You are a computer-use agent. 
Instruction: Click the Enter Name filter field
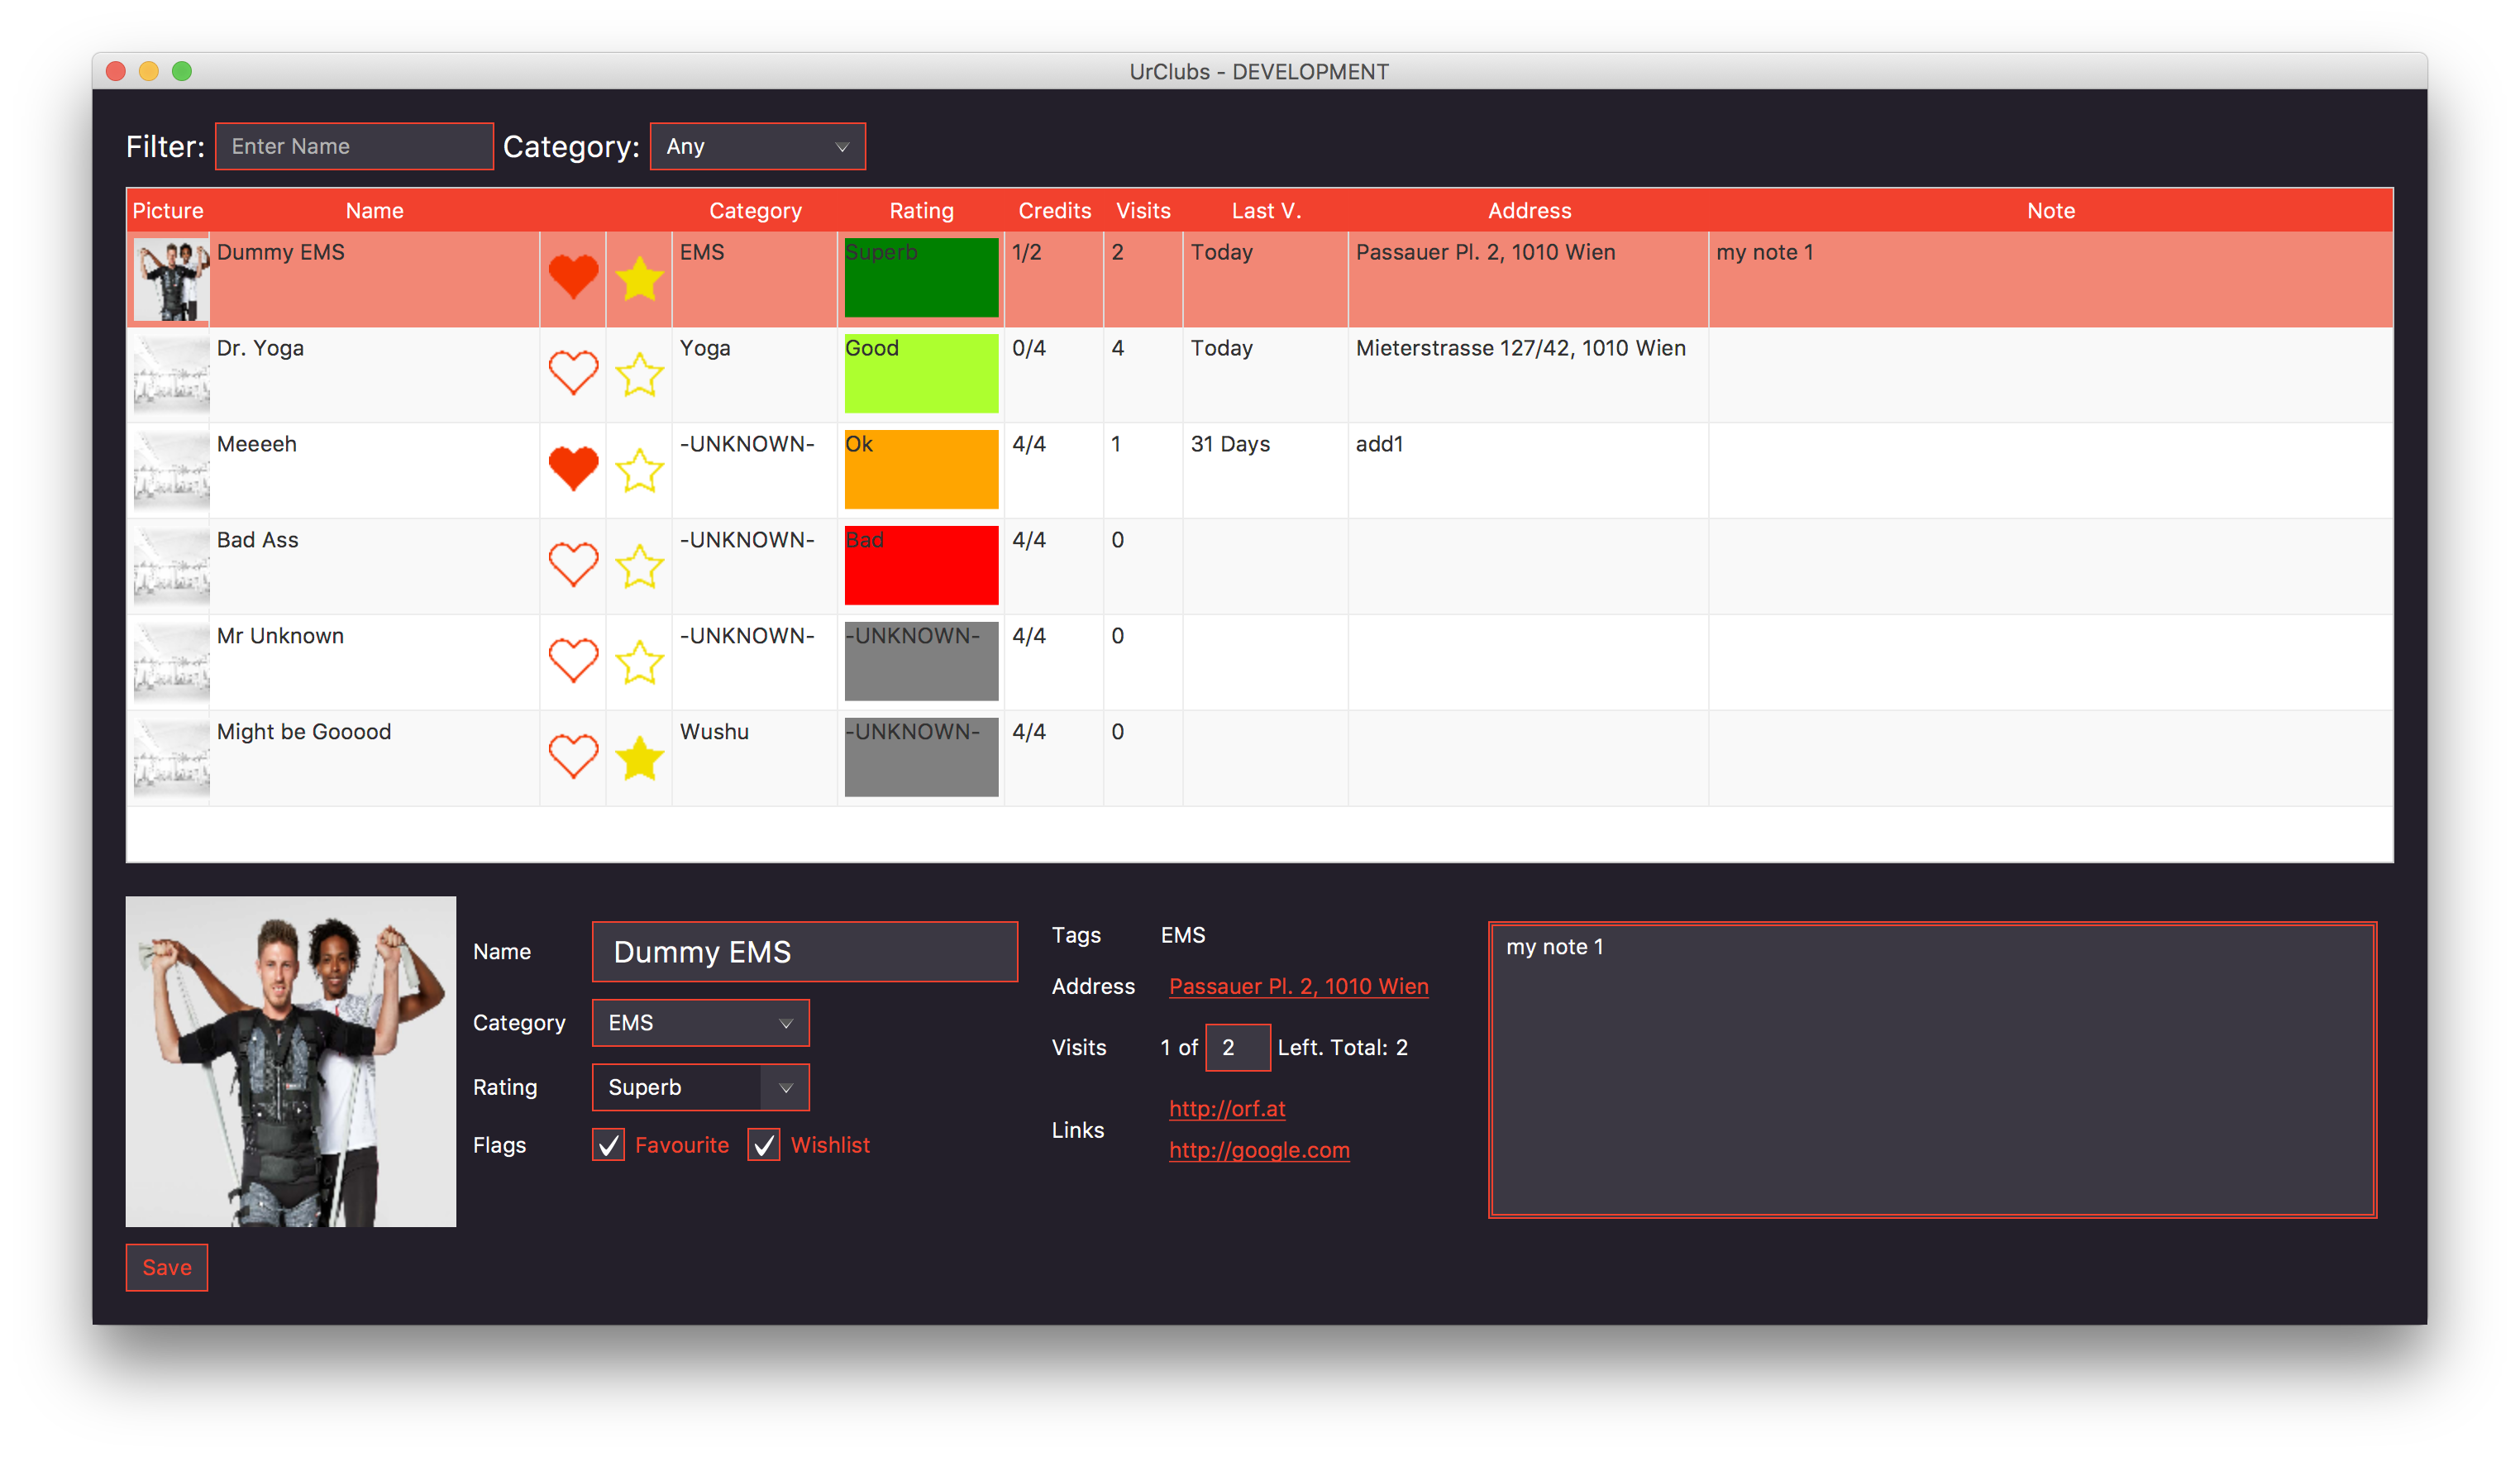click(354, 147)
